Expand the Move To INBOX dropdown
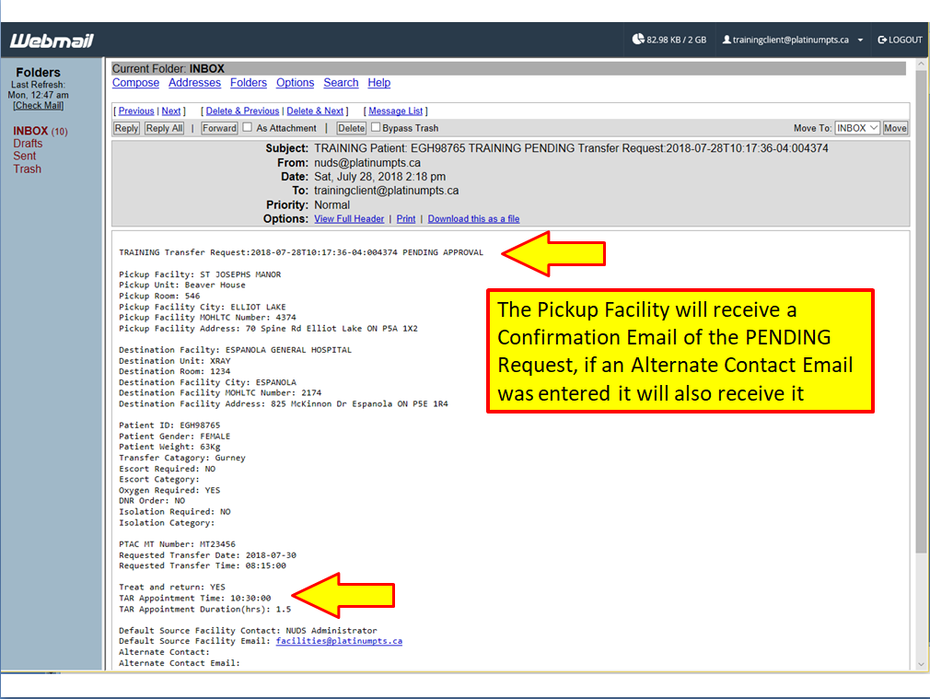 [857, 128]
